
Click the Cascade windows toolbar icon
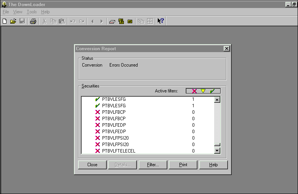[141, 21]
